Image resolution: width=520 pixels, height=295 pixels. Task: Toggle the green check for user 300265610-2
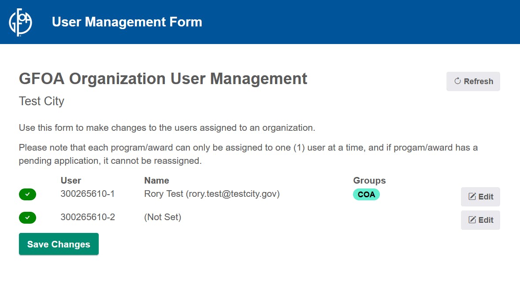[27, 218]
